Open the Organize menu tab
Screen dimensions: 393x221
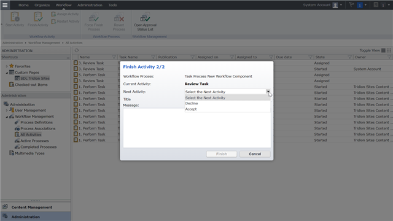(42, 5)
